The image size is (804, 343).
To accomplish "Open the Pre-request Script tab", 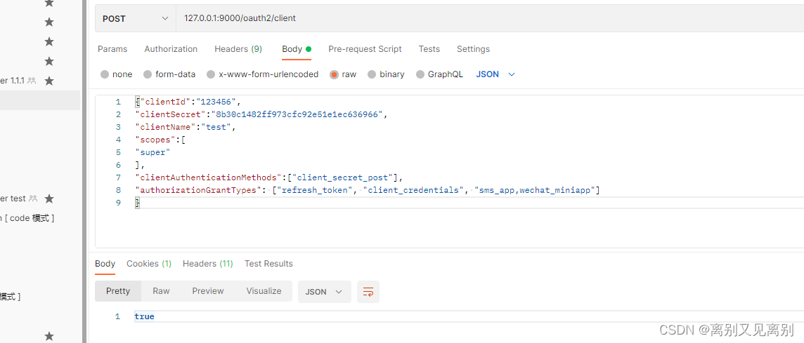I will 365,49.
